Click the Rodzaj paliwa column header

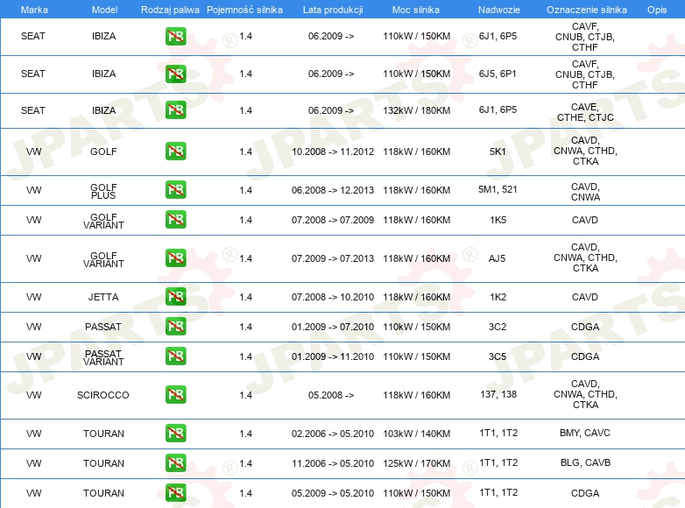170,10
